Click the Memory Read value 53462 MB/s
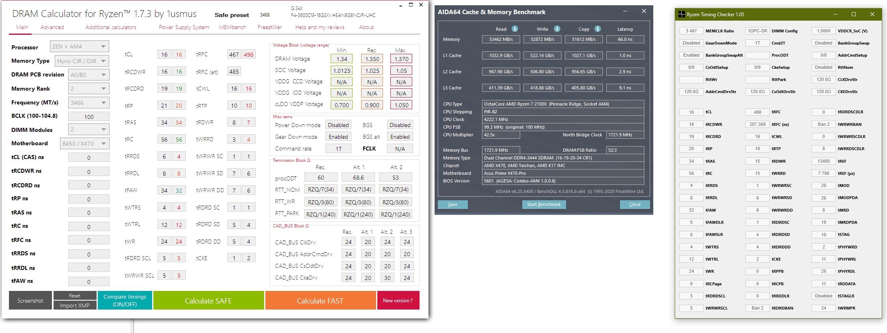The image size is (887, 333). (x=502, y=39)
